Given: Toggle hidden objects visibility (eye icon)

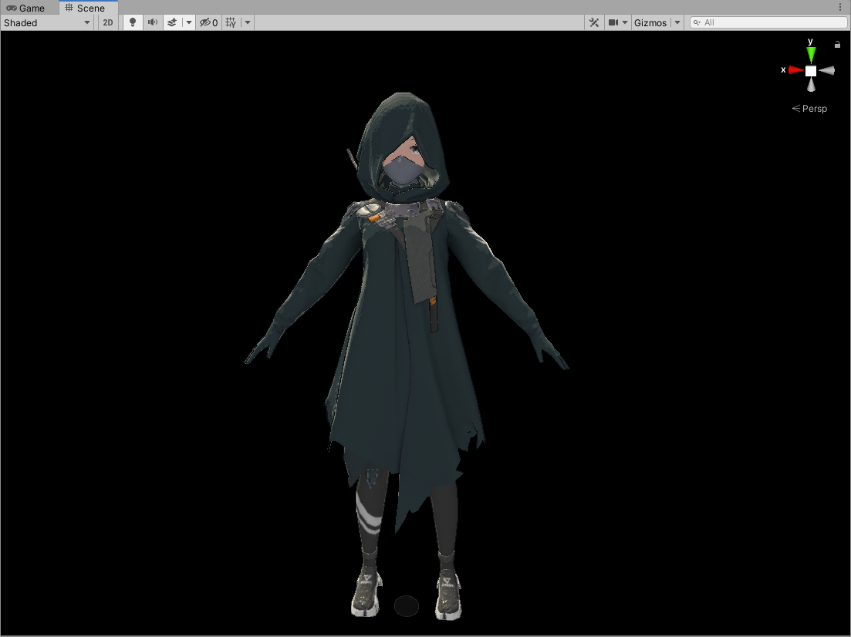Looking at the screenshot, I should point(208,22).
